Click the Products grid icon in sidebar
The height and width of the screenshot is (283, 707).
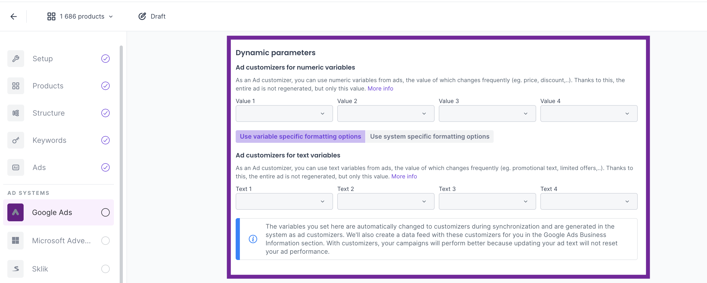click(16, 86)
